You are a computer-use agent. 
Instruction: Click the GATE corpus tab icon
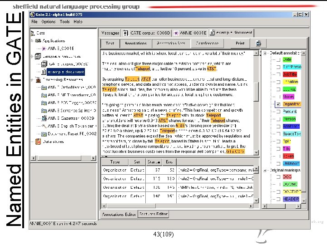(x=126, y=33)
